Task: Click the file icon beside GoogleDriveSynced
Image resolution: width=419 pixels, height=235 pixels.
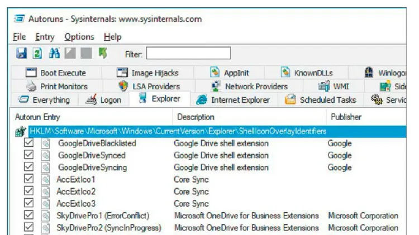Action: point(45,155)
